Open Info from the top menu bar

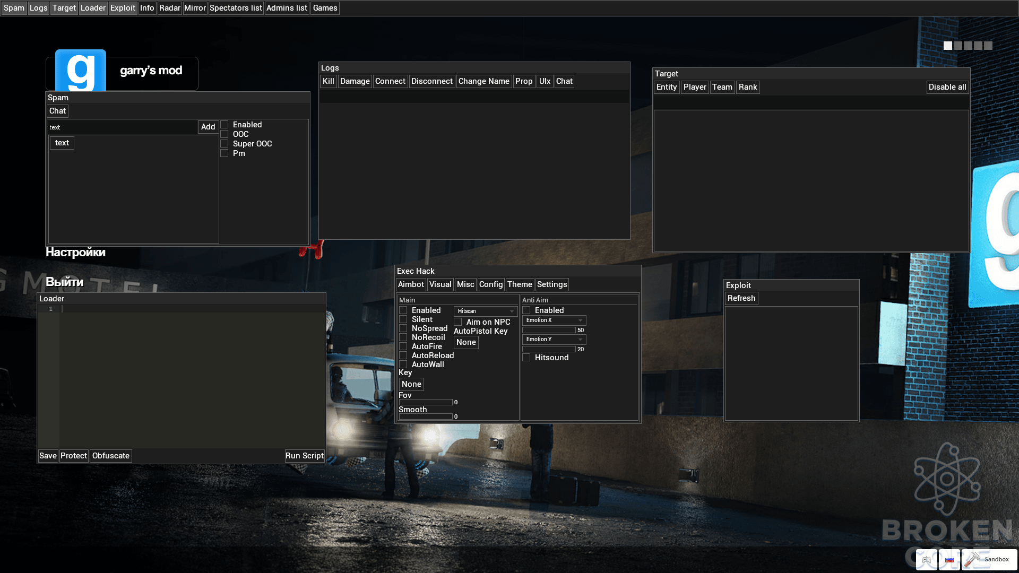pos(147,8)
